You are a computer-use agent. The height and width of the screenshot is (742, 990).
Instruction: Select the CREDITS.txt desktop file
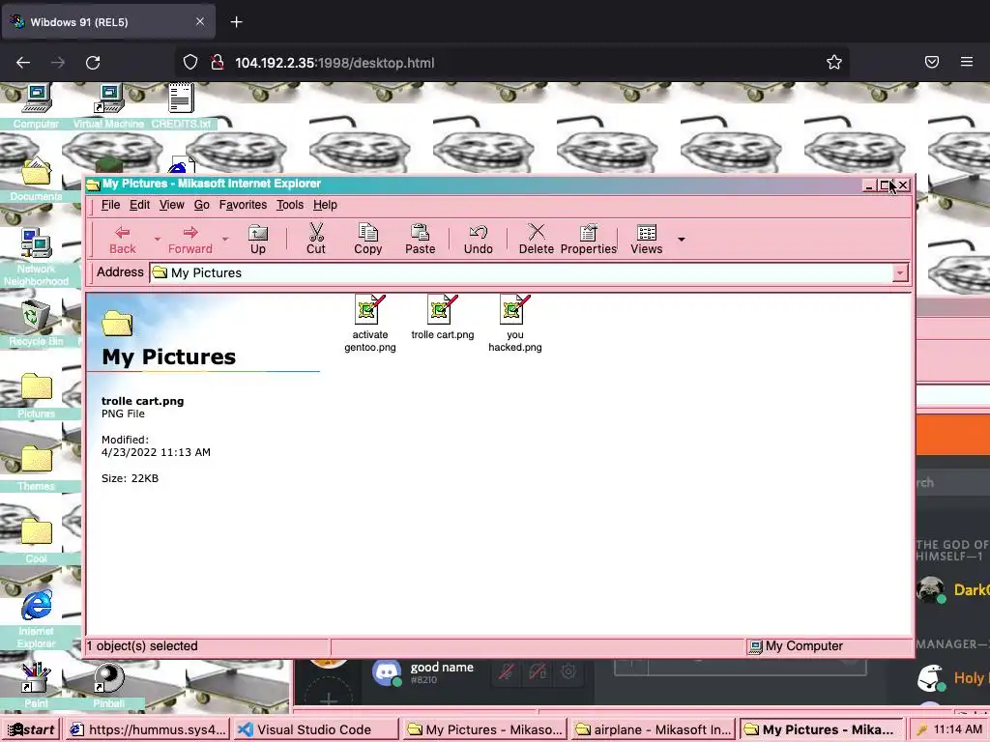pos(181,106)
